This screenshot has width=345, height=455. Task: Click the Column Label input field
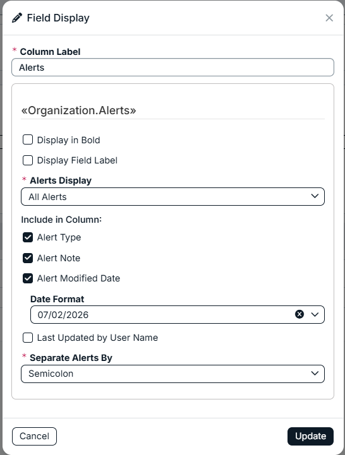coord(172,68)
